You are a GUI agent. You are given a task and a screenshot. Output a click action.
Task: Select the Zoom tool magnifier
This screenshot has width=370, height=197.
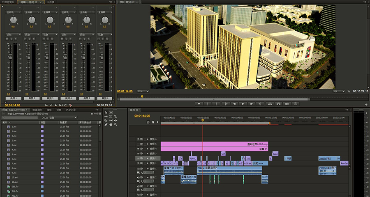pos(116,125)
